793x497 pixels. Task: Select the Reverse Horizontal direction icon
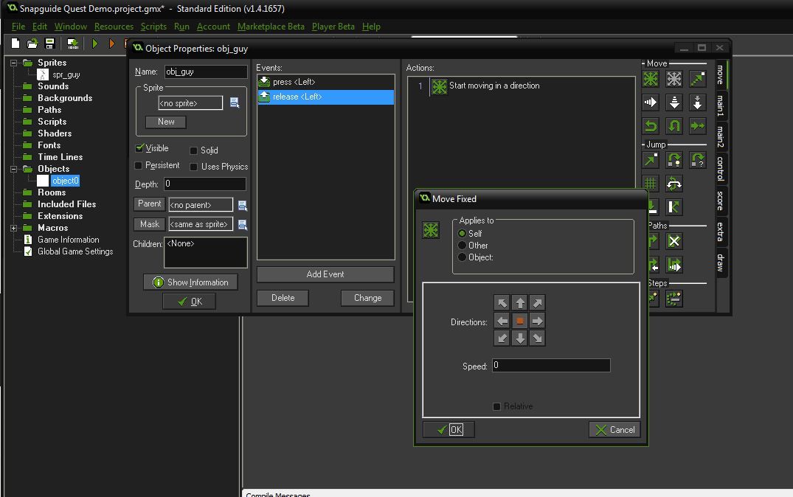[651, 126]
